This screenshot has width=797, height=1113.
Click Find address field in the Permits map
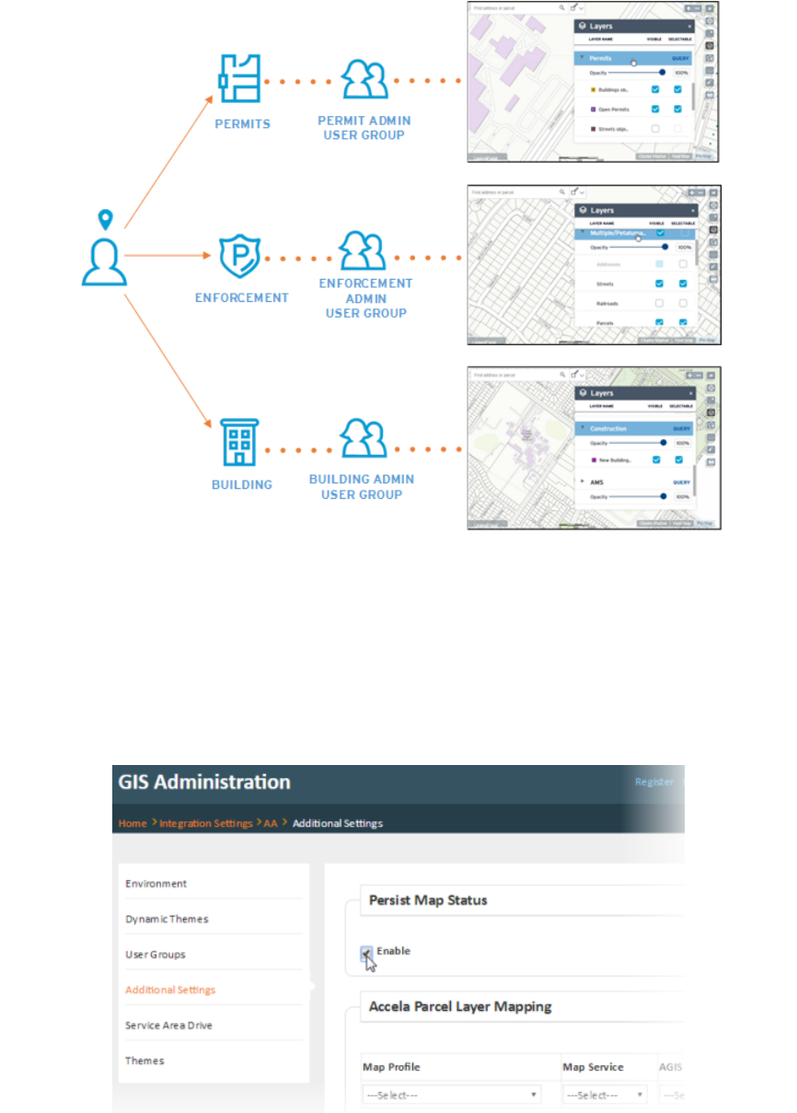coord(513,10)
